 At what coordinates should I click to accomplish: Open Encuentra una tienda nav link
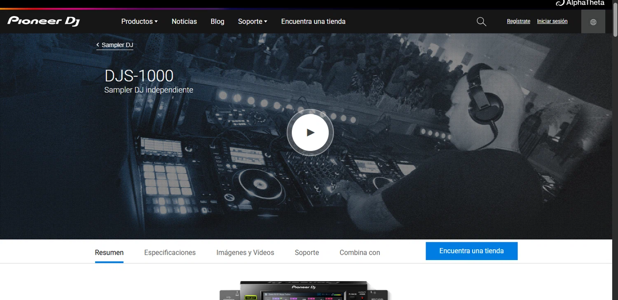313,21
